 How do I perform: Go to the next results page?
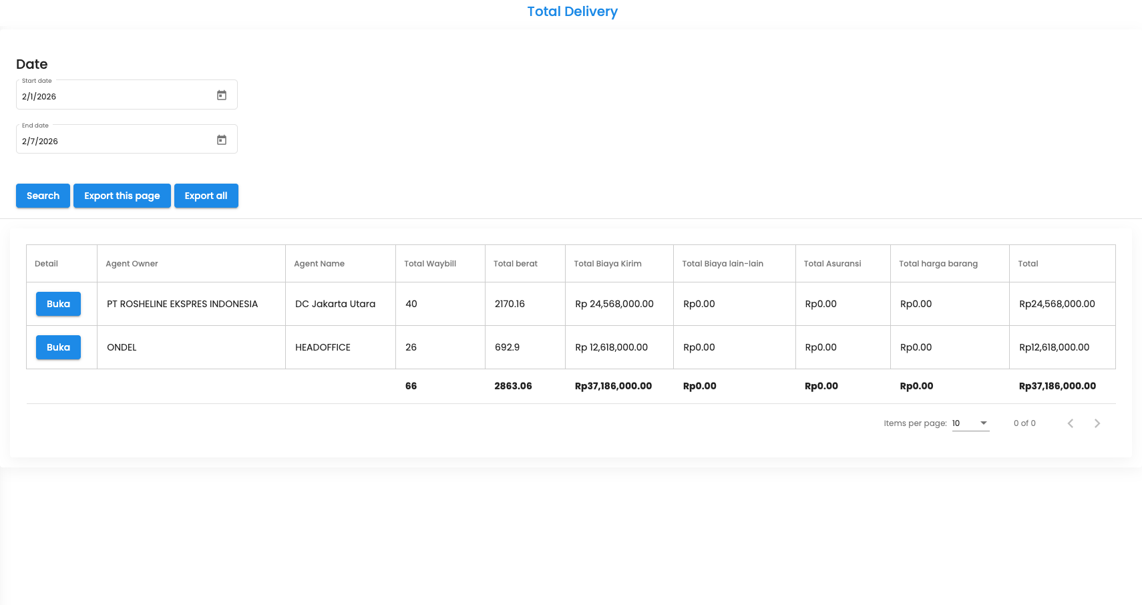tap(1097, 423)
